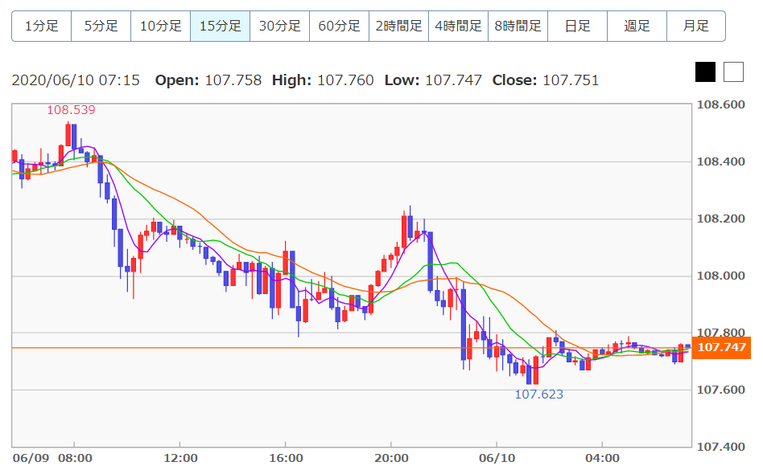The width and height of the screenshot is (763, 470).
Task: Click the 108.200 axis label
Action: tap(720, 219)
